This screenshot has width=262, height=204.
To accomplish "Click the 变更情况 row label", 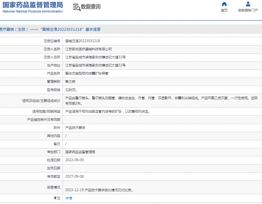I will [x=53, y=187].
